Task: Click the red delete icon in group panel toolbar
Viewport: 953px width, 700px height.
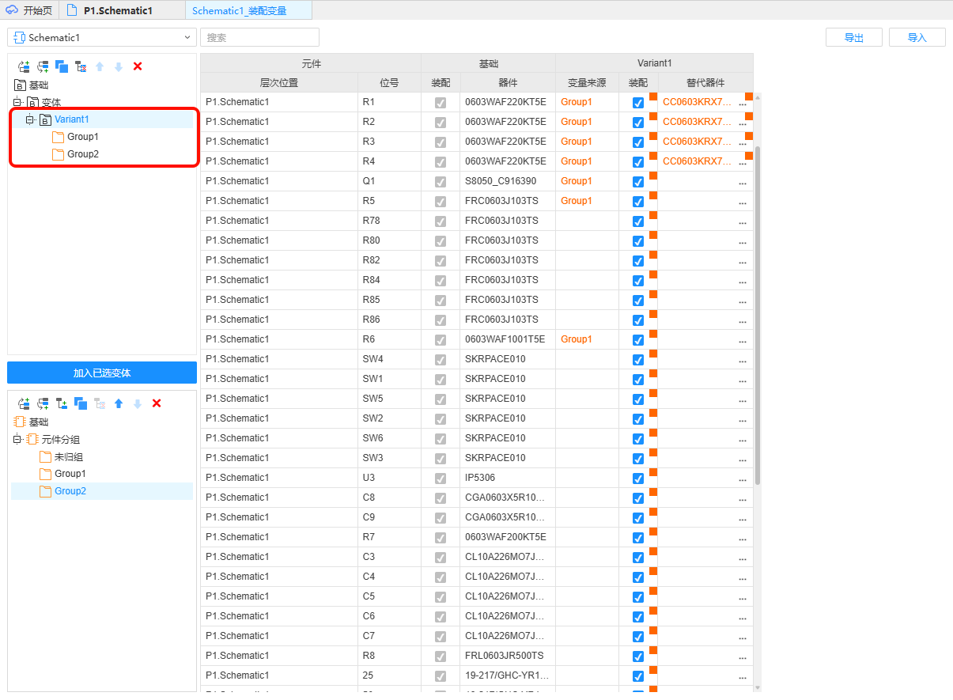Action: pyautogui.click(x=157, y=403)
